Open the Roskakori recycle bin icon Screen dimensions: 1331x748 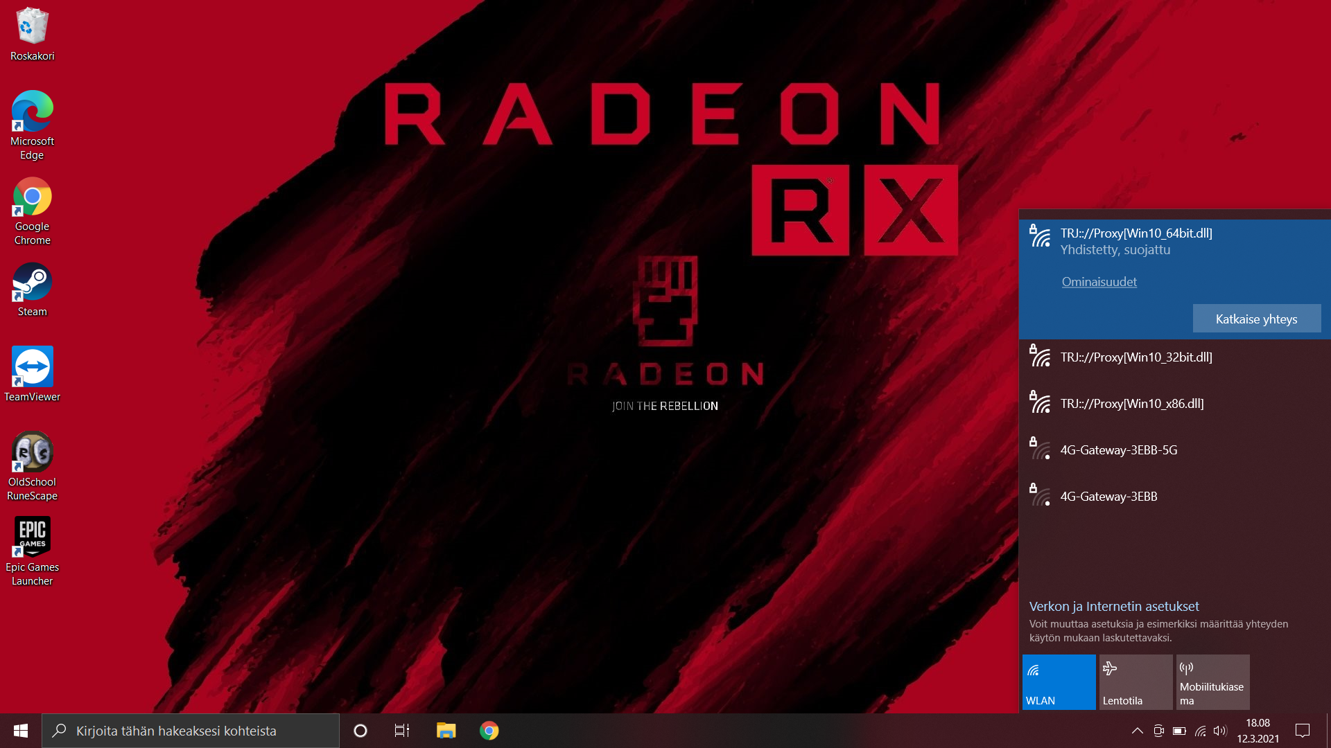pyautogui.click(x=32, y=35)
